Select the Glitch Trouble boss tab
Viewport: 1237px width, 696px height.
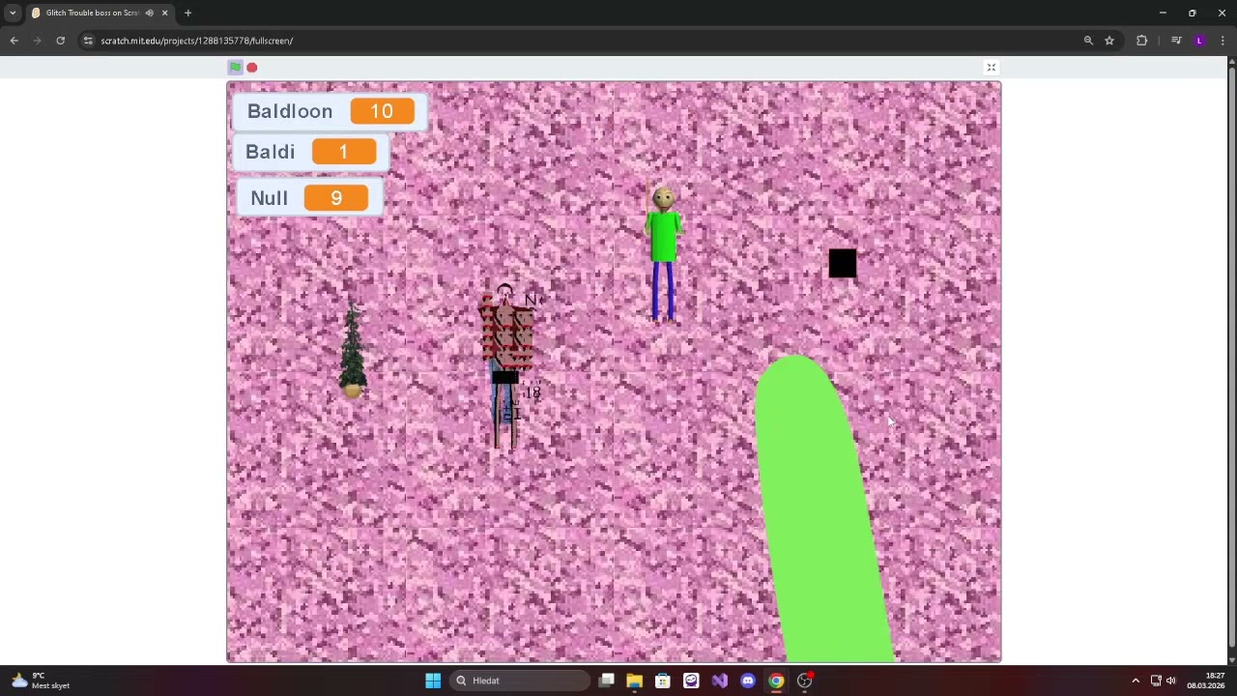[101, 13]
